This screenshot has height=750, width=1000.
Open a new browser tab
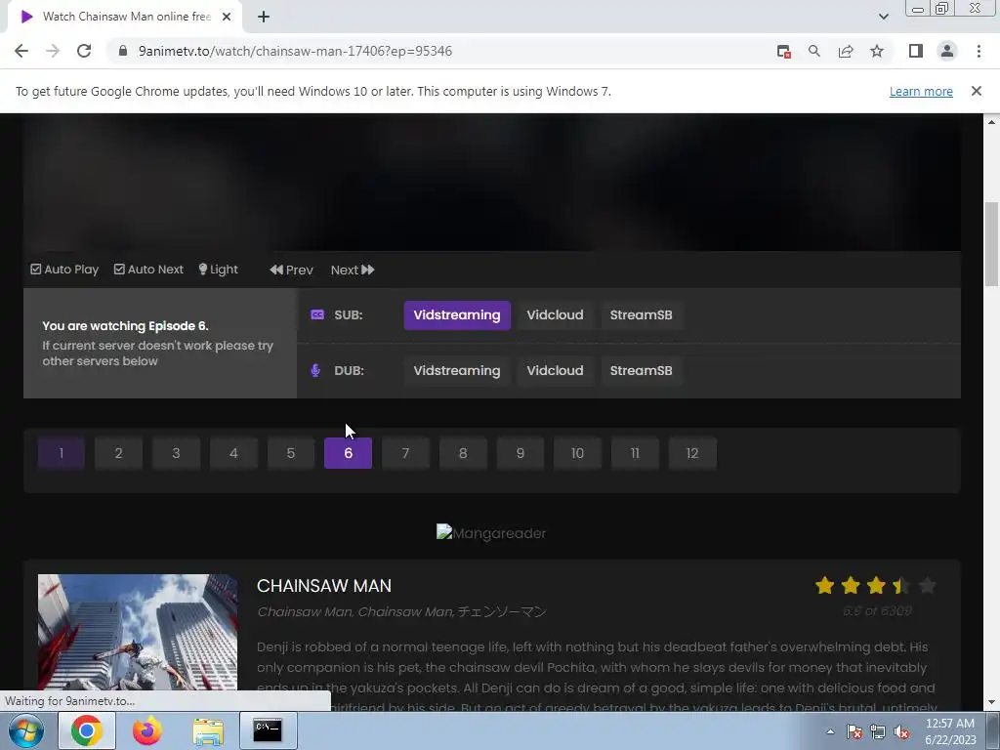(264, 17)
